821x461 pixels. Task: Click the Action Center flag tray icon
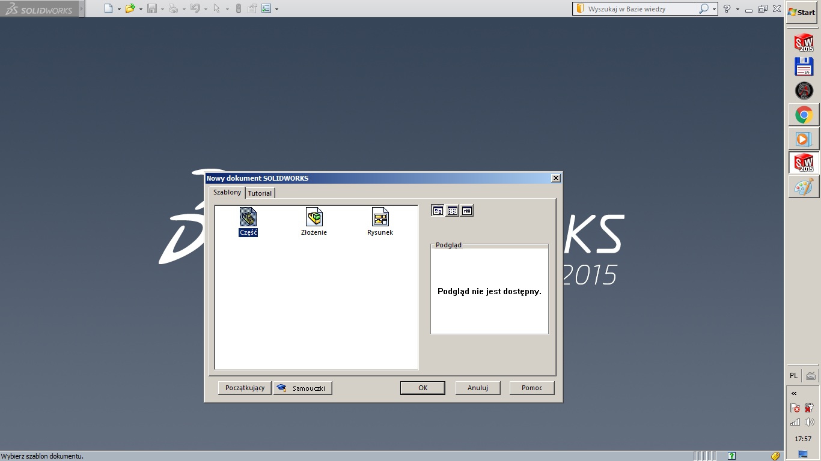(795, 408)
